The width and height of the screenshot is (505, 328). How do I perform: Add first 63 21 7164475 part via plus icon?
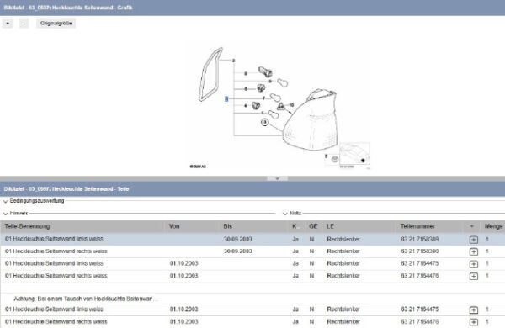click(x=473, y=263)
